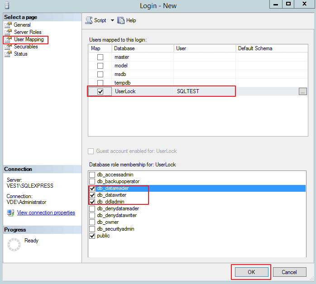316x284 pixels.
Task: Uncheck the db_datawriter role
Action: (x=92, y=195)
